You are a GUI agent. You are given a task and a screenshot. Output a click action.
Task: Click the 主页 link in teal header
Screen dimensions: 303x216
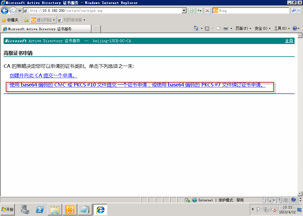pos(289,41)
